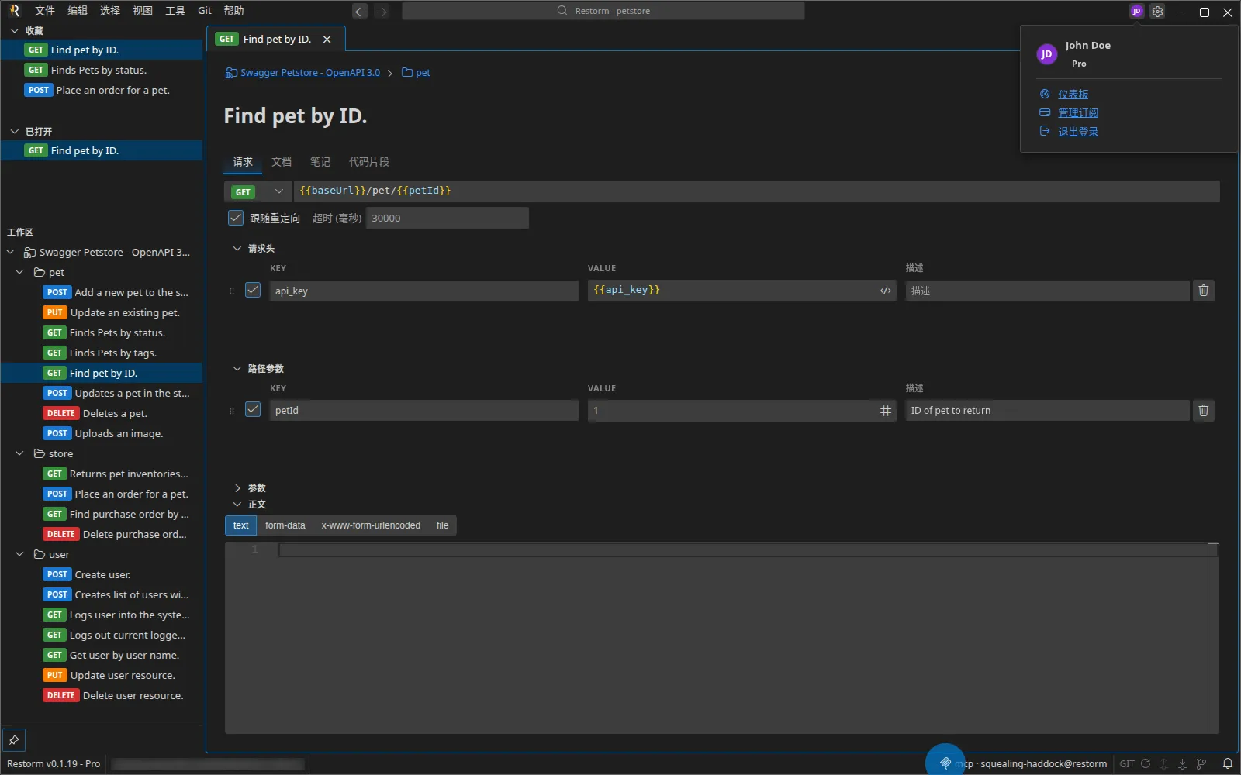1241x775 pixels.
Task: Select the x-www-form-urlencoded body type tab
Action: point(371,525)
